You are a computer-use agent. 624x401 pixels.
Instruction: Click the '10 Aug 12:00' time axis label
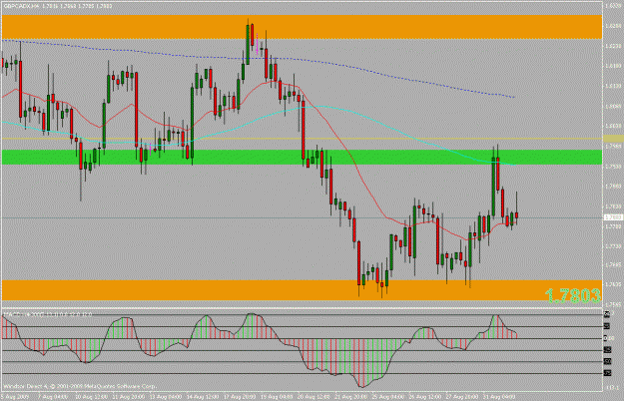coord(91,397)
